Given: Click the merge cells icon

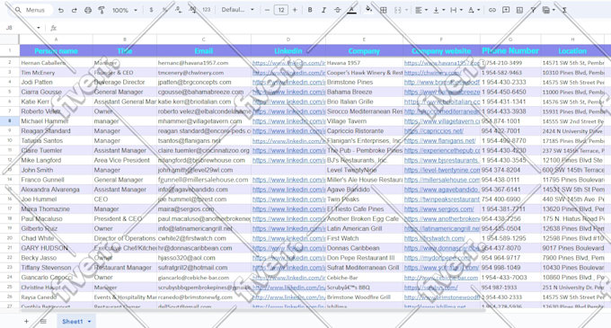Looking at the screenshot, I should 397,10.
